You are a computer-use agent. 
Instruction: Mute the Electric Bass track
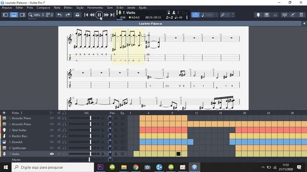click(x=59, y=136)
